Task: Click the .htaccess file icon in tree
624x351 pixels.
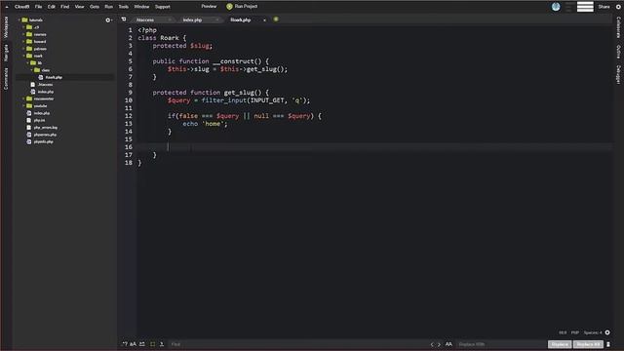Action: pyautogui.click(x=33, y=85)
